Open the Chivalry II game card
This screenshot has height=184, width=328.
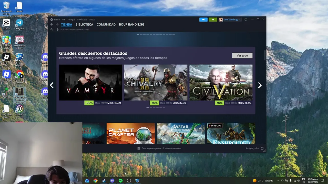click(156, 83)
